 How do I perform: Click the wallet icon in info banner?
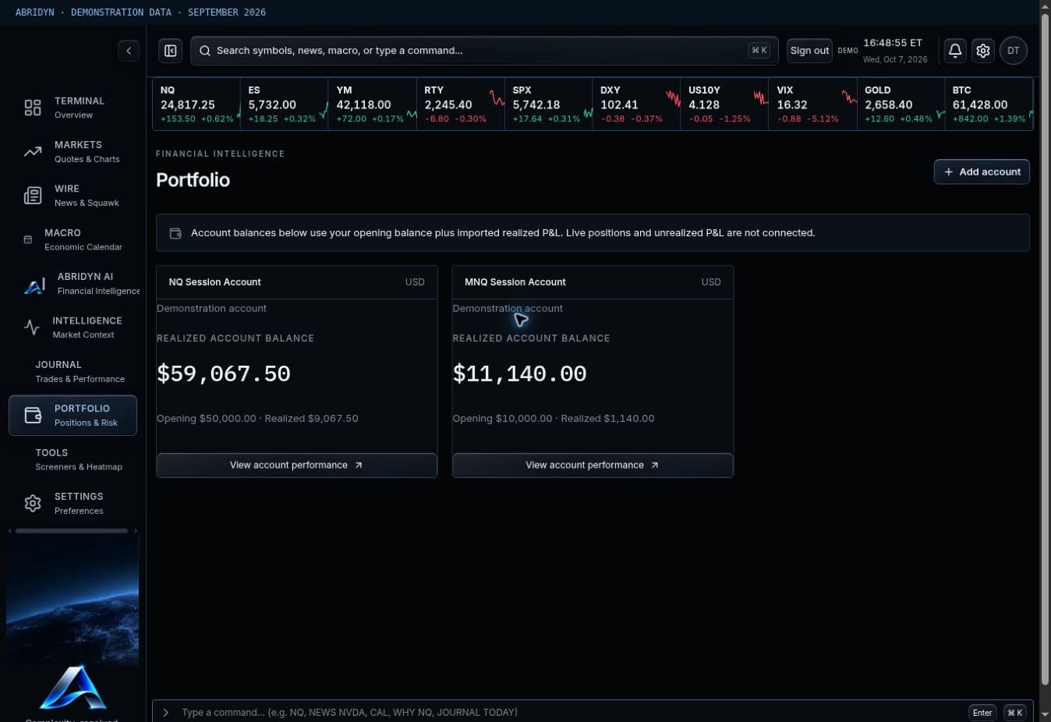(175, 233)
